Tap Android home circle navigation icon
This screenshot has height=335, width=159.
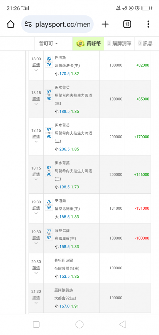pos(79,324)
